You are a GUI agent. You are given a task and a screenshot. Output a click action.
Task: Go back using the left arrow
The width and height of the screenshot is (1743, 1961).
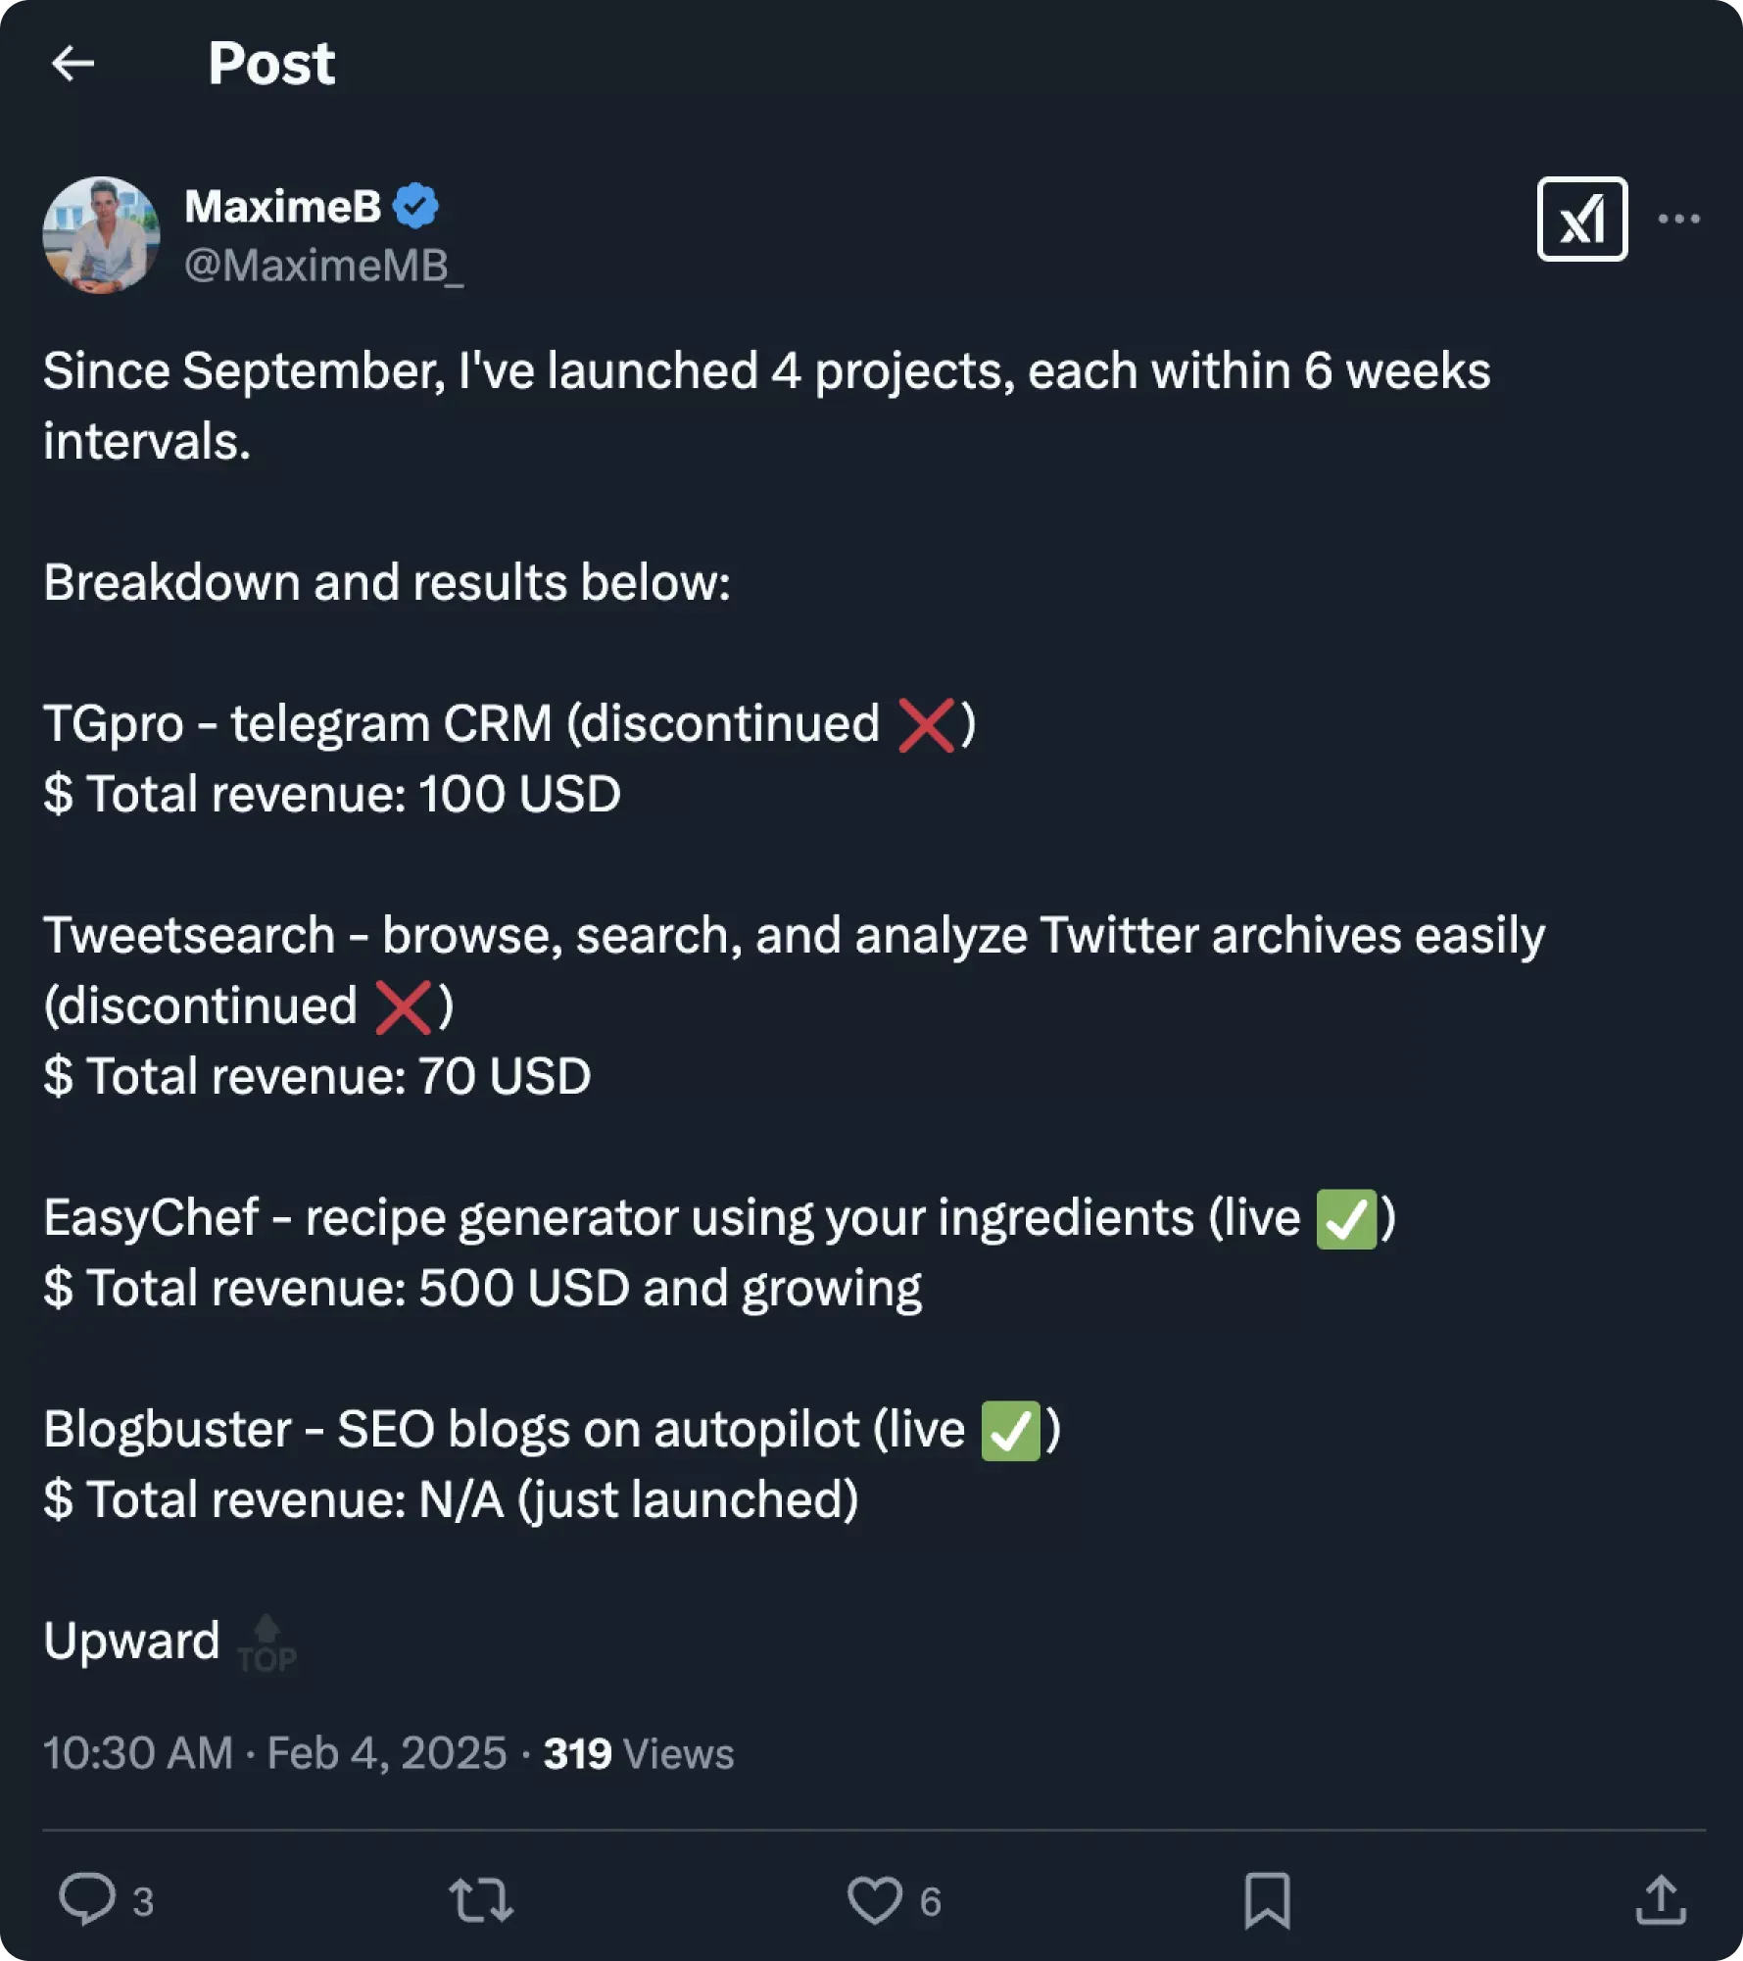pyautogui.click(x=73, y=64)
